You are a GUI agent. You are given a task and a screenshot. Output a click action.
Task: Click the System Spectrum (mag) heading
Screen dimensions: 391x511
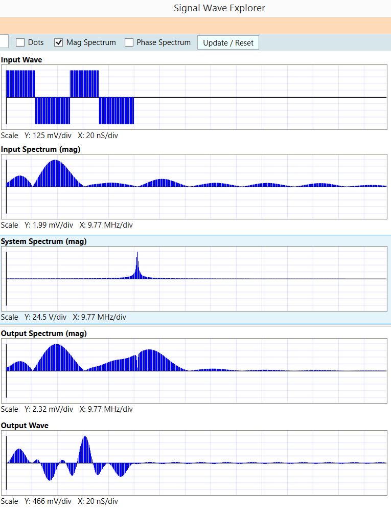43,241
